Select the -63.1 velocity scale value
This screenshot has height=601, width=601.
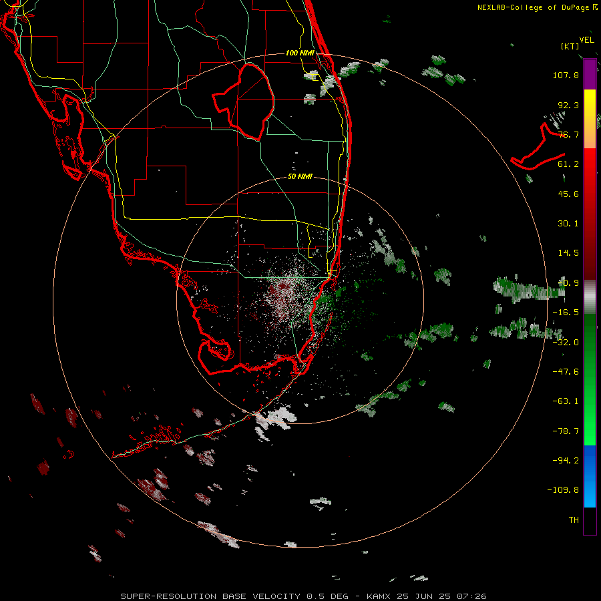pos(566,401)
